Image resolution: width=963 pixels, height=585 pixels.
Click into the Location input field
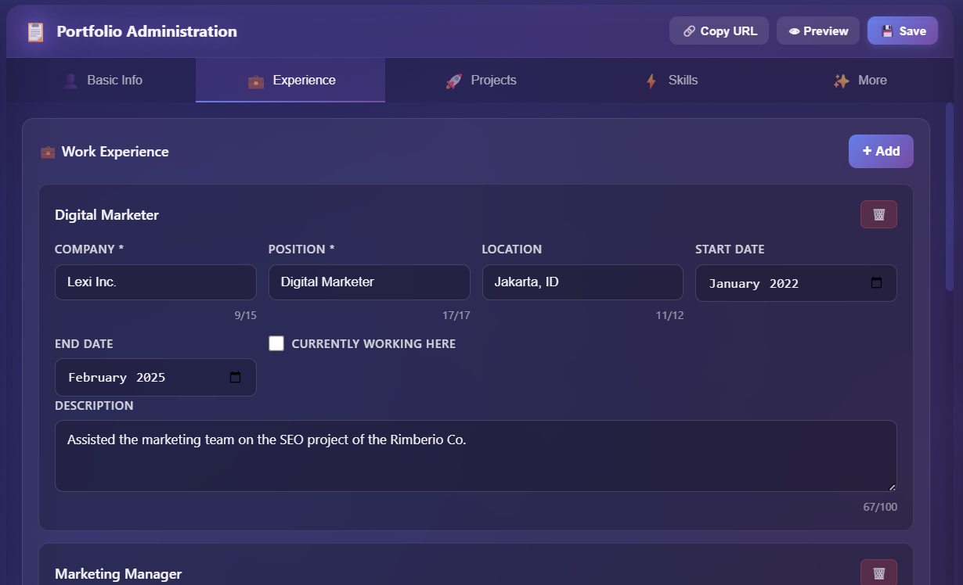582,282
